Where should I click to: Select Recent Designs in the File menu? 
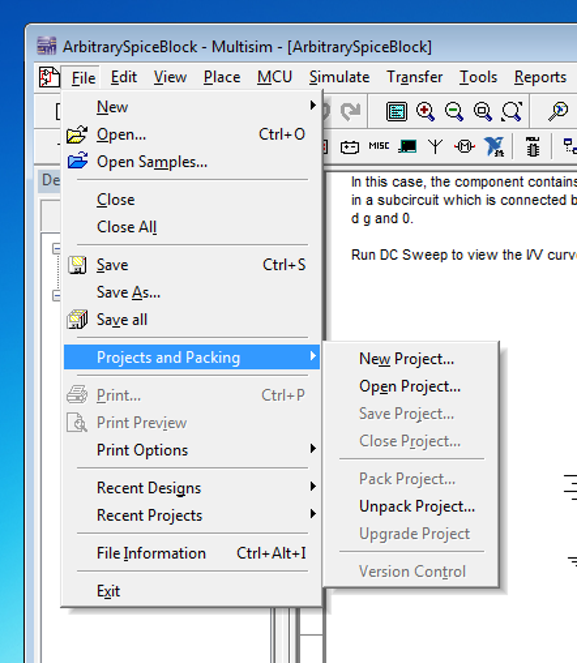[x=192, y=488]
